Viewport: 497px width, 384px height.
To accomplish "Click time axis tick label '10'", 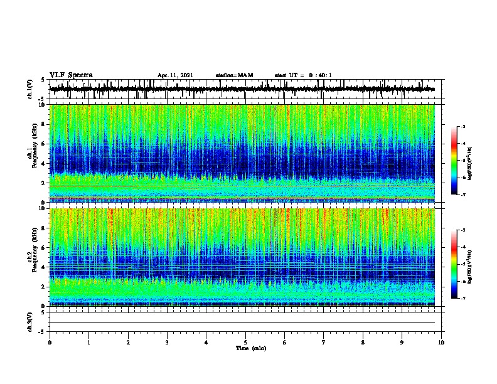I will click(441, 342).
